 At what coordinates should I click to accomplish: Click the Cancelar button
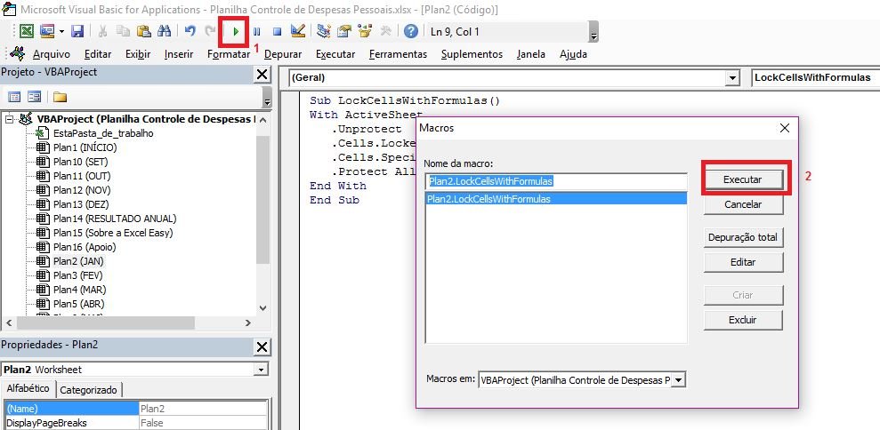click(744, 204)
